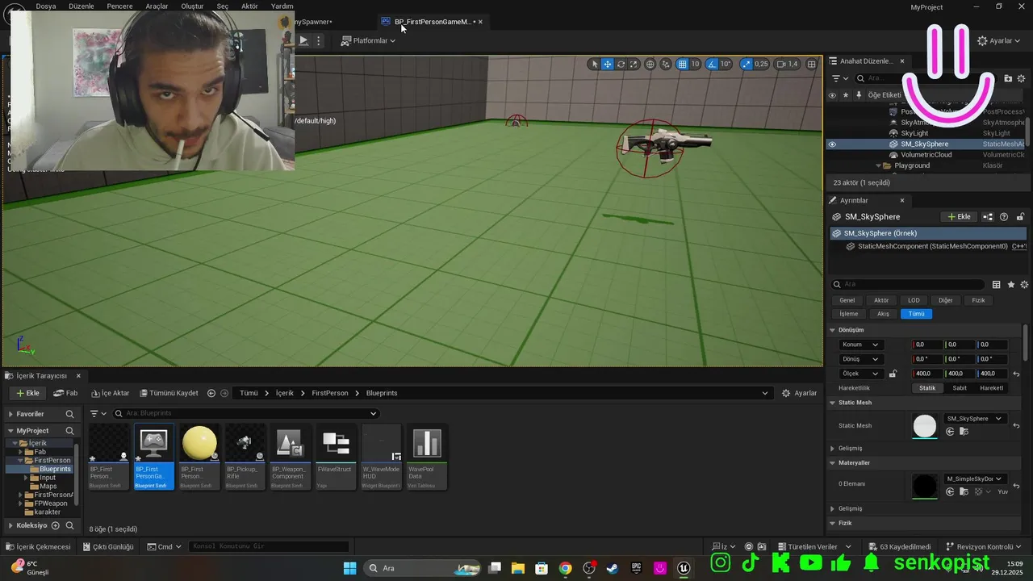Click the black material thumbnail for 0 Elemanı
This screenshot has height=581, width=1033.
pos(925,486)
